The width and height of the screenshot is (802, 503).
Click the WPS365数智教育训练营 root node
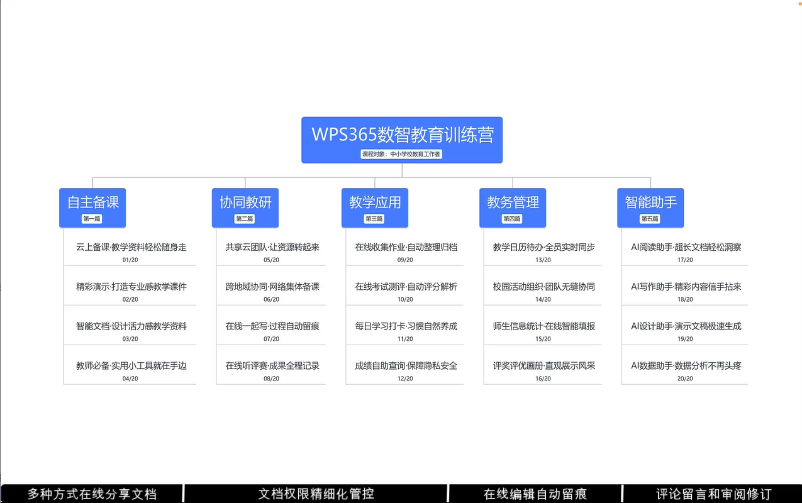coord(402,139)
